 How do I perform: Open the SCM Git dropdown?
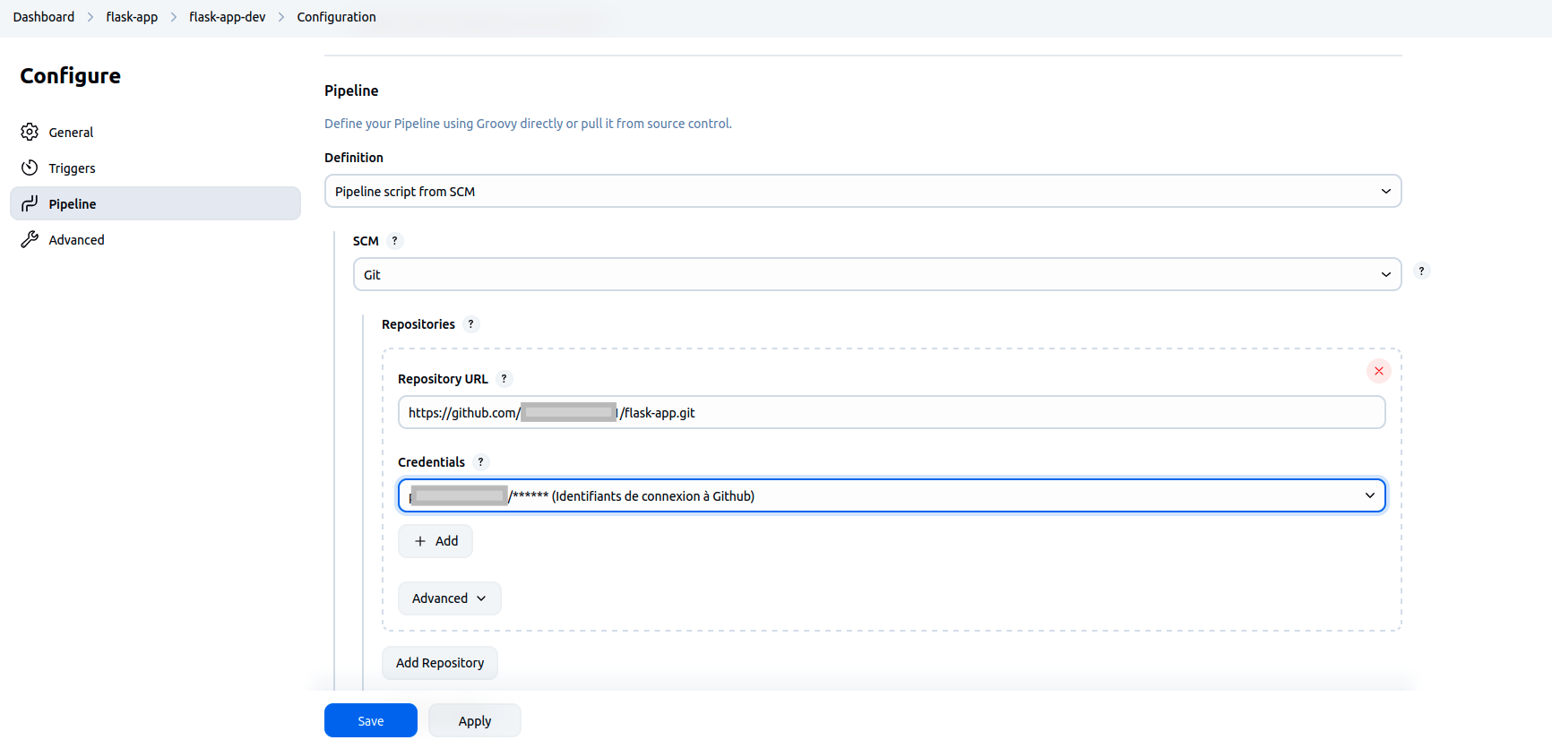click(876, 274)
